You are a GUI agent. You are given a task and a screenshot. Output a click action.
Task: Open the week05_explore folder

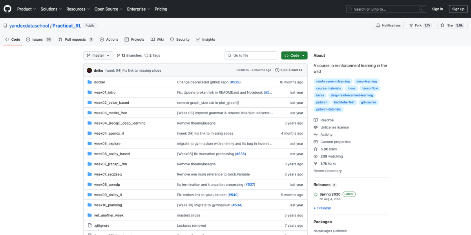click(107, 144)
